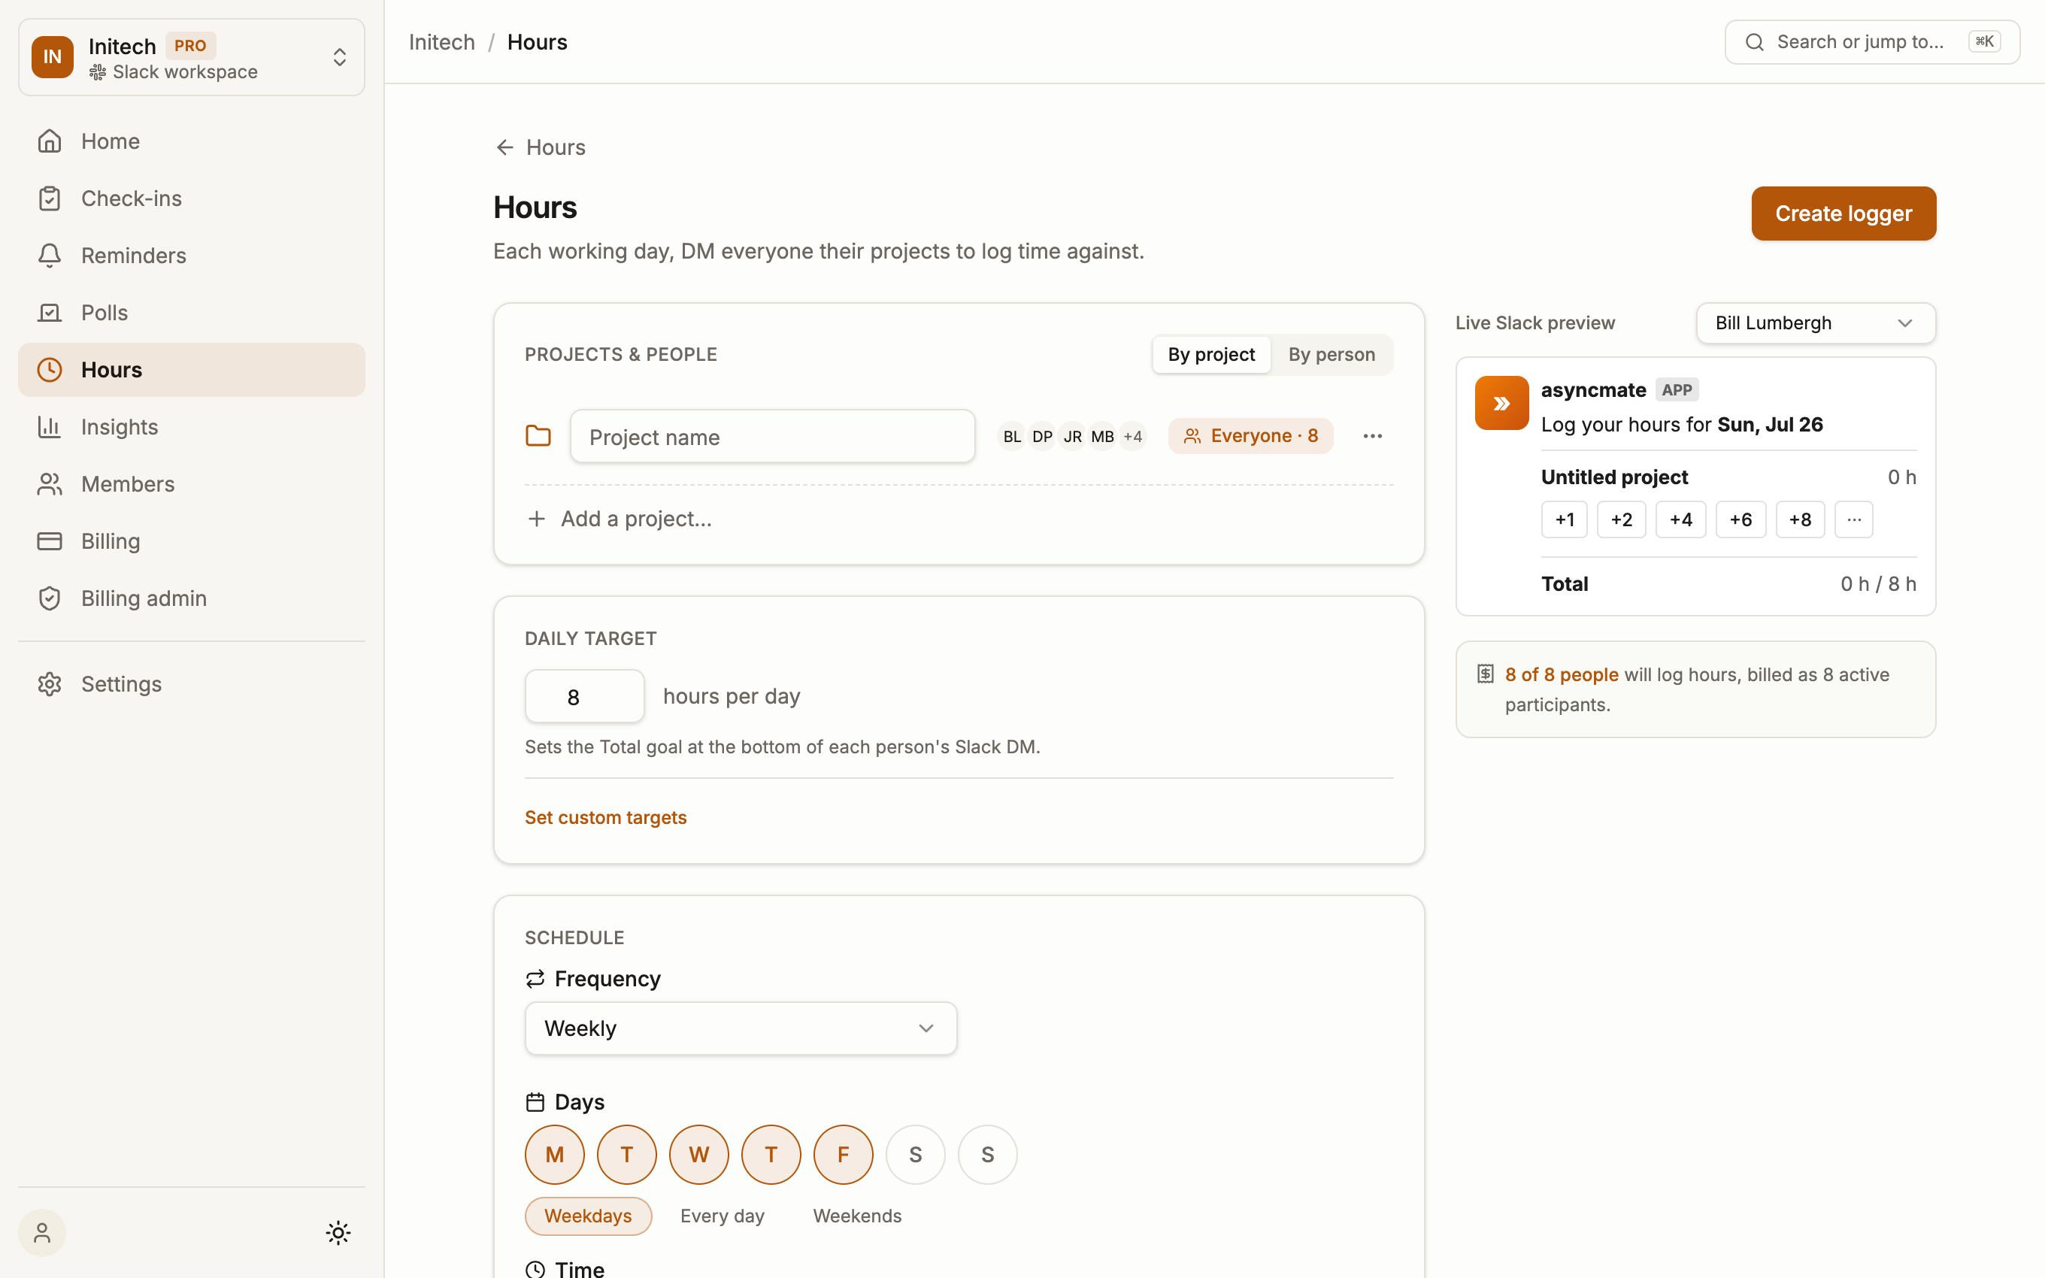Toggle Tuesday day circle

[x=627, y=1155]
